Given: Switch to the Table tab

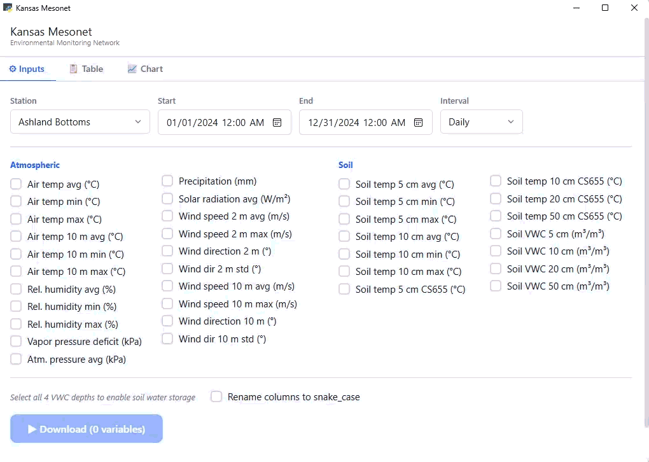Looking at the screenshot, I should pyautogui.click(x=86, y=69).
